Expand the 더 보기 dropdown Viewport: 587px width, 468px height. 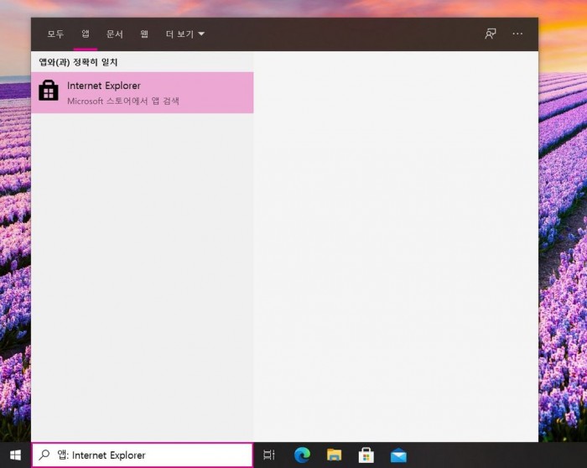(184, 34)
